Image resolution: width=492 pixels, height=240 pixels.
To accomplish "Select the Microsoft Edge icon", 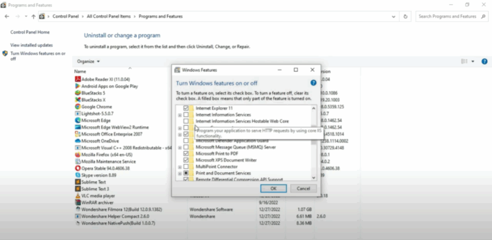I will click(x=77, y=120).
